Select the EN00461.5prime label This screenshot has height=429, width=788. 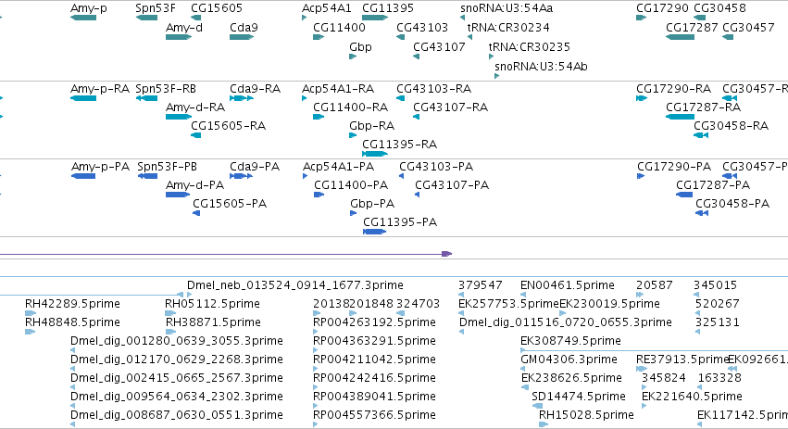coord(568,285)
